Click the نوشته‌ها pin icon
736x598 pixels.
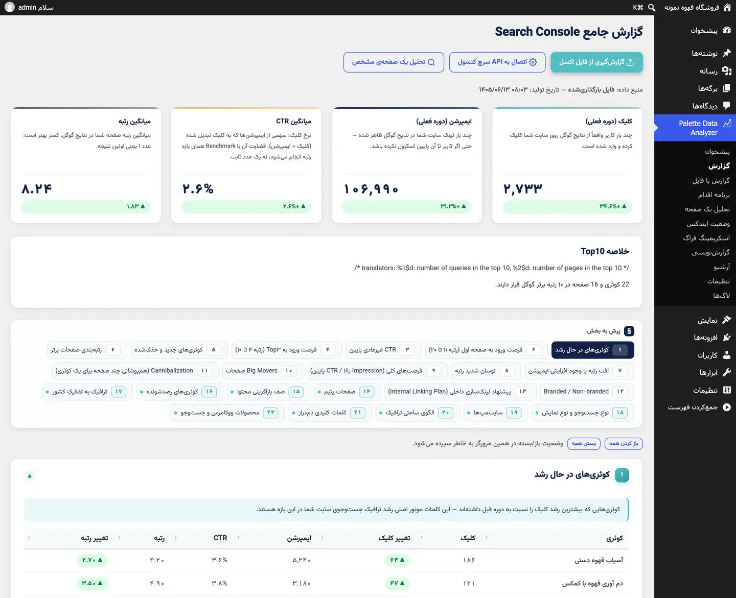pos(727,53)
